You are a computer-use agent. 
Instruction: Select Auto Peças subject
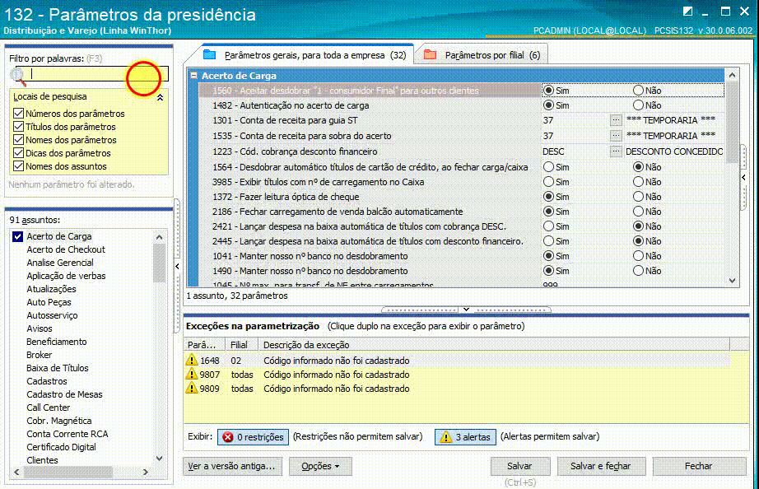[x=49, y=302]
